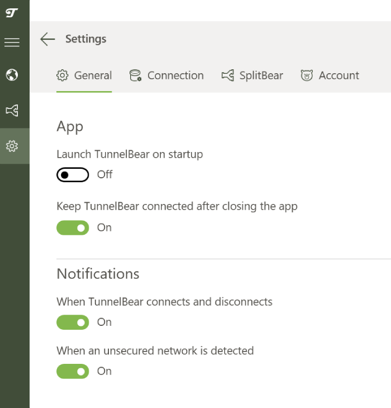Click the App section heading
Viewport: 391px width, 408px height.
(70, 127)
